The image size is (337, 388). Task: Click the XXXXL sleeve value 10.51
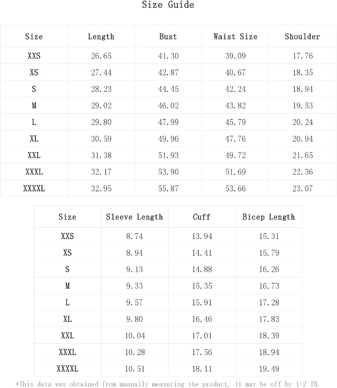[x=135, y=369]
